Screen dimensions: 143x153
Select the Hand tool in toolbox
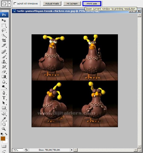pos(4,124)
